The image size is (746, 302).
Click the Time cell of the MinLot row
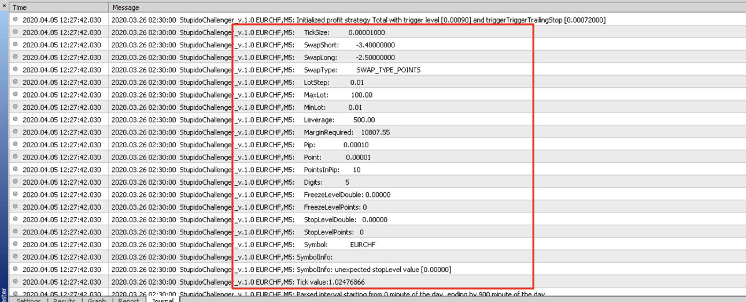point(61,107)
